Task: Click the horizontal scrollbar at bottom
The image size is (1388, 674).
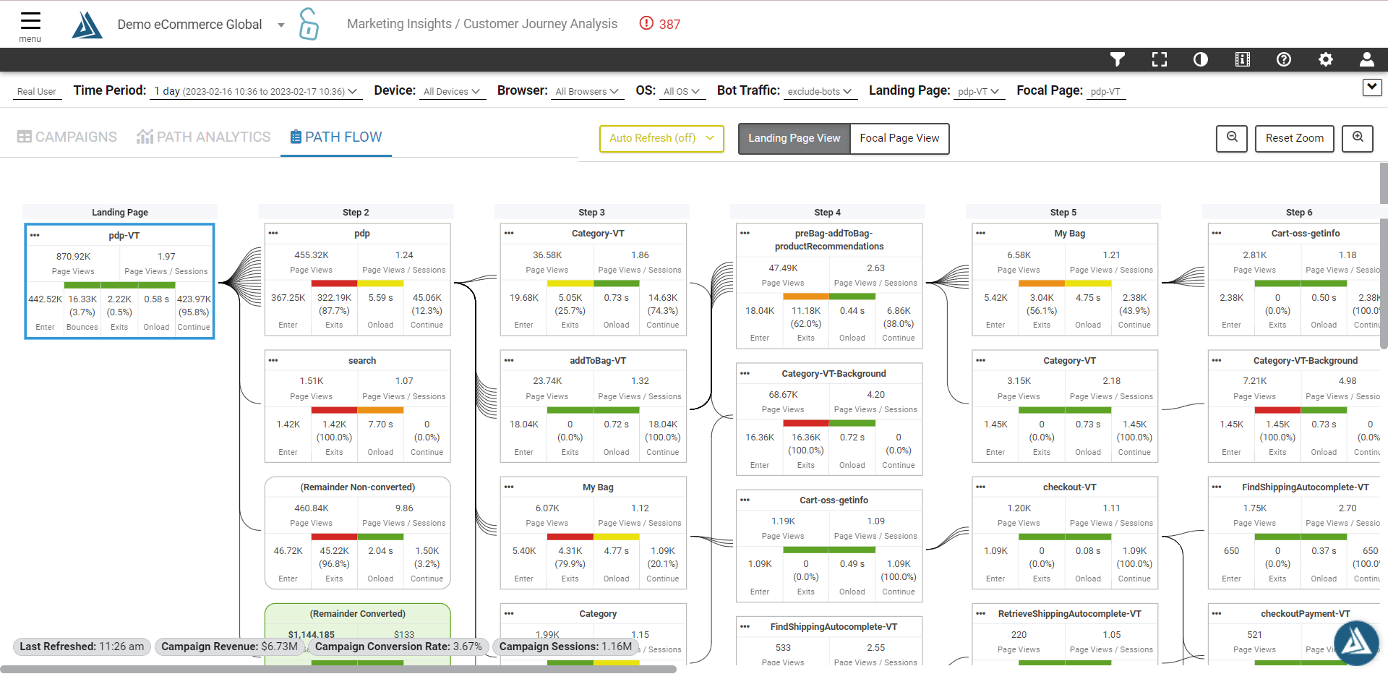Action: pos(338,670)
